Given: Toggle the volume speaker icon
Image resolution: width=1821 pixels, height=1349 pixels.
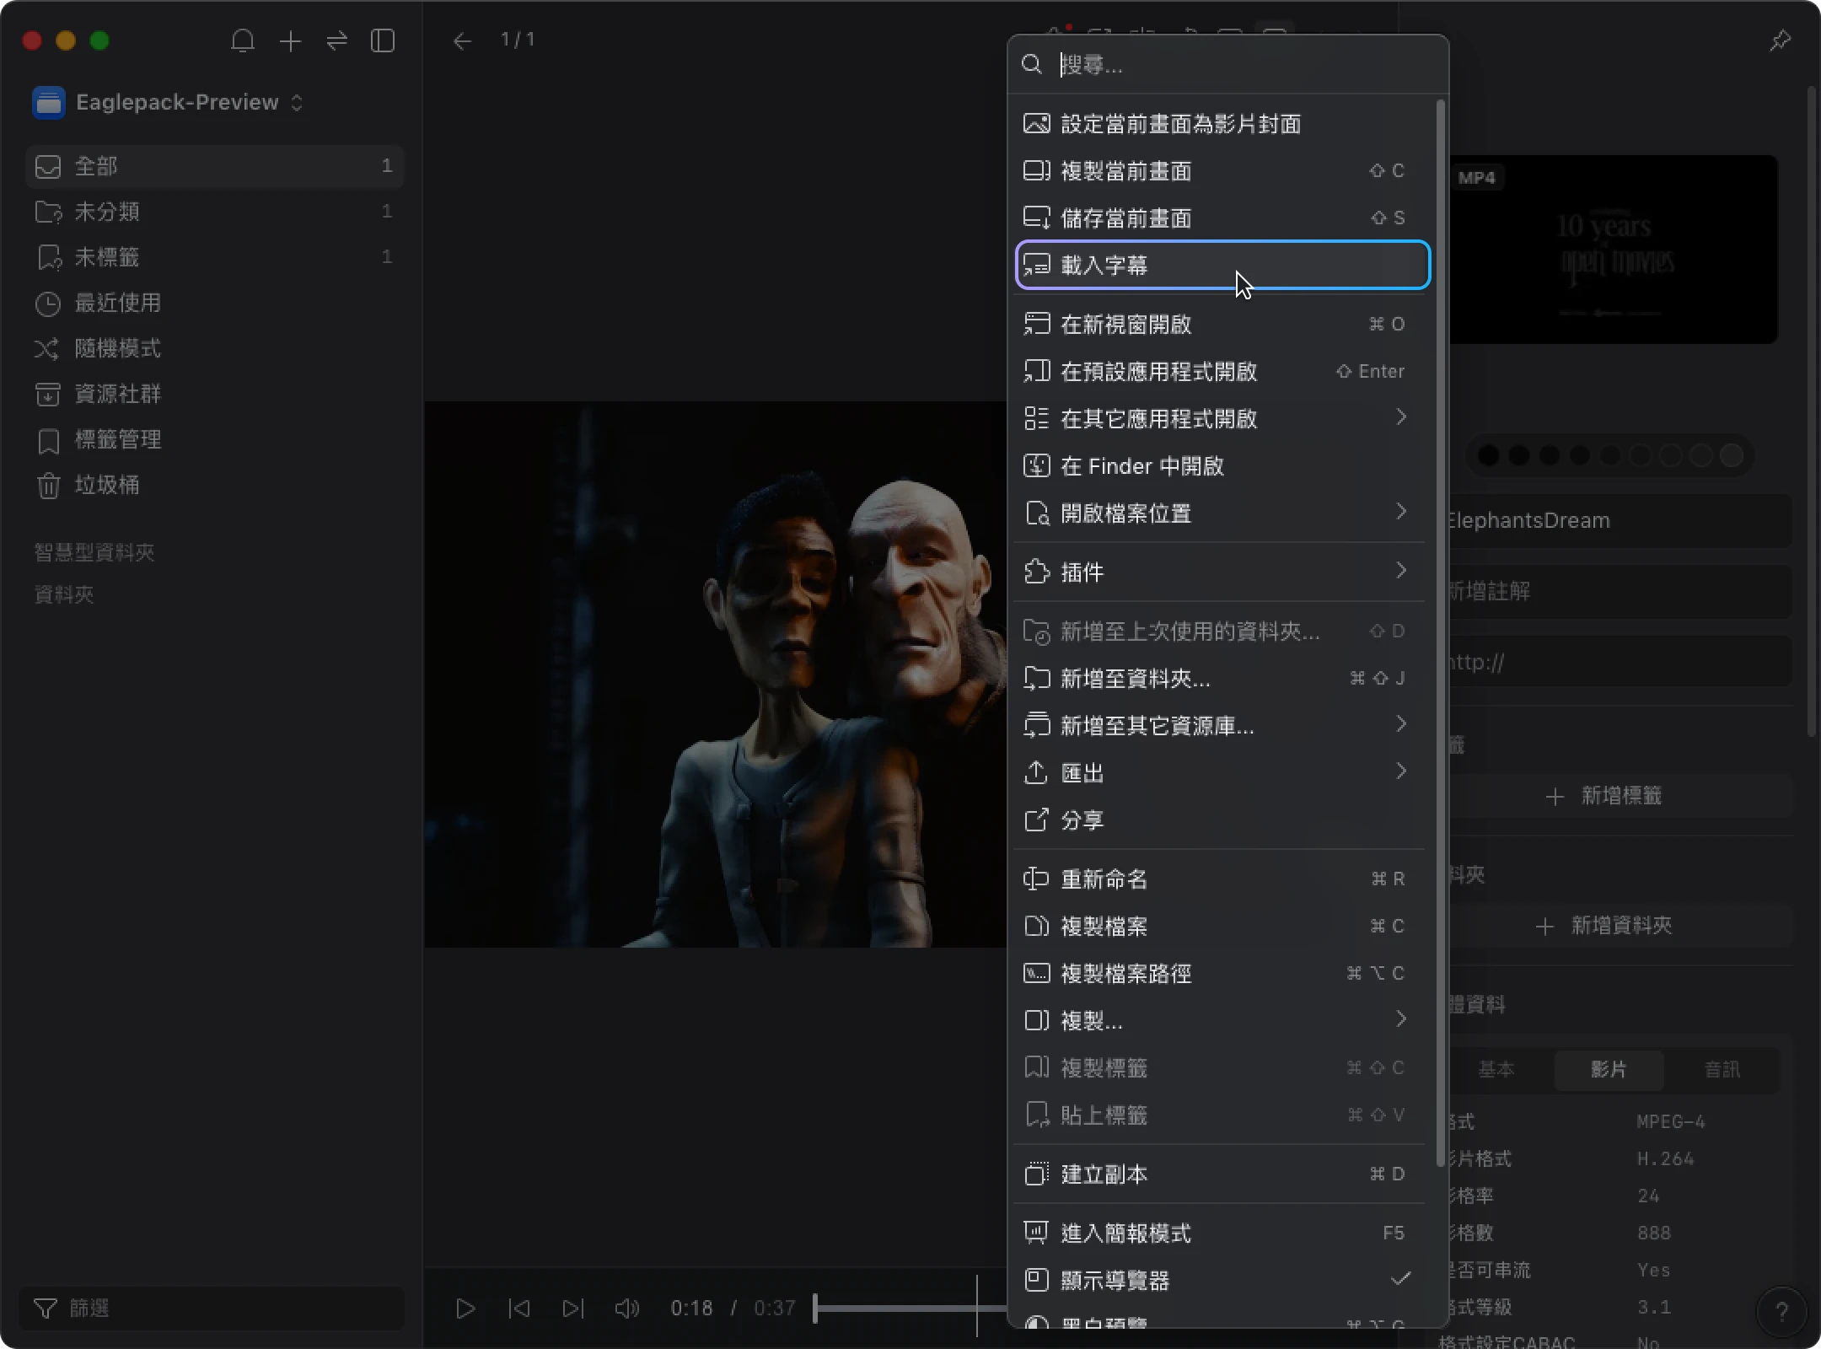Looking at the screenshot, I should pos(627,1308).
